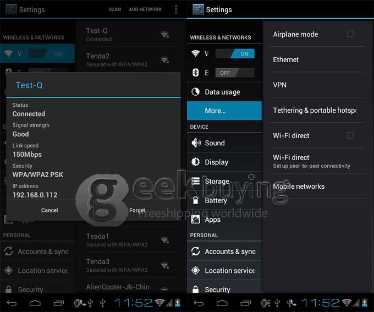Enable the Airplane mode checkbox
The height and width of the screenshot is (312, 374).
350,34
